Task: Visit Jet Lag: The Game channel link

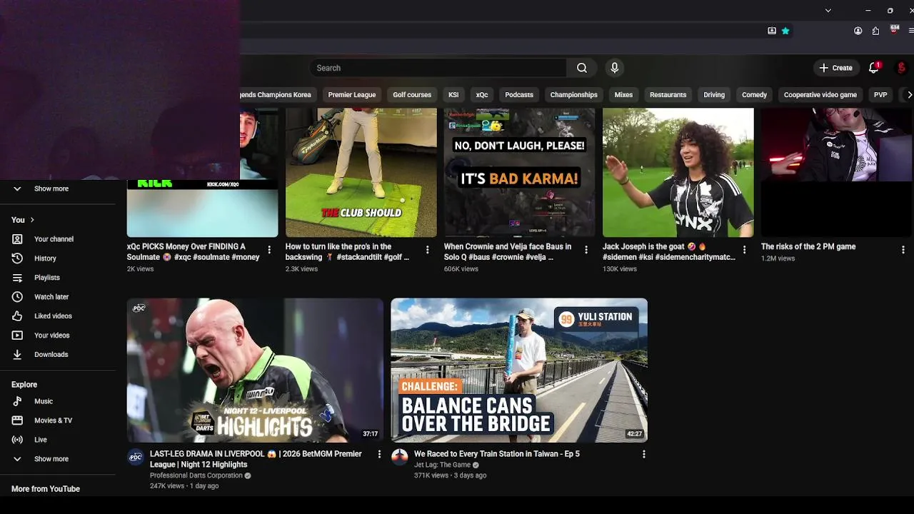Action: click(x=442, y=465)
